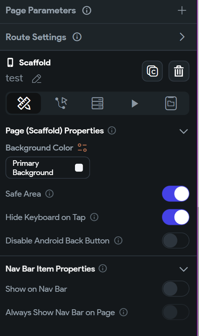Enable Disable Android Back Button toggle
199x336 pixels.
point(176,240)
